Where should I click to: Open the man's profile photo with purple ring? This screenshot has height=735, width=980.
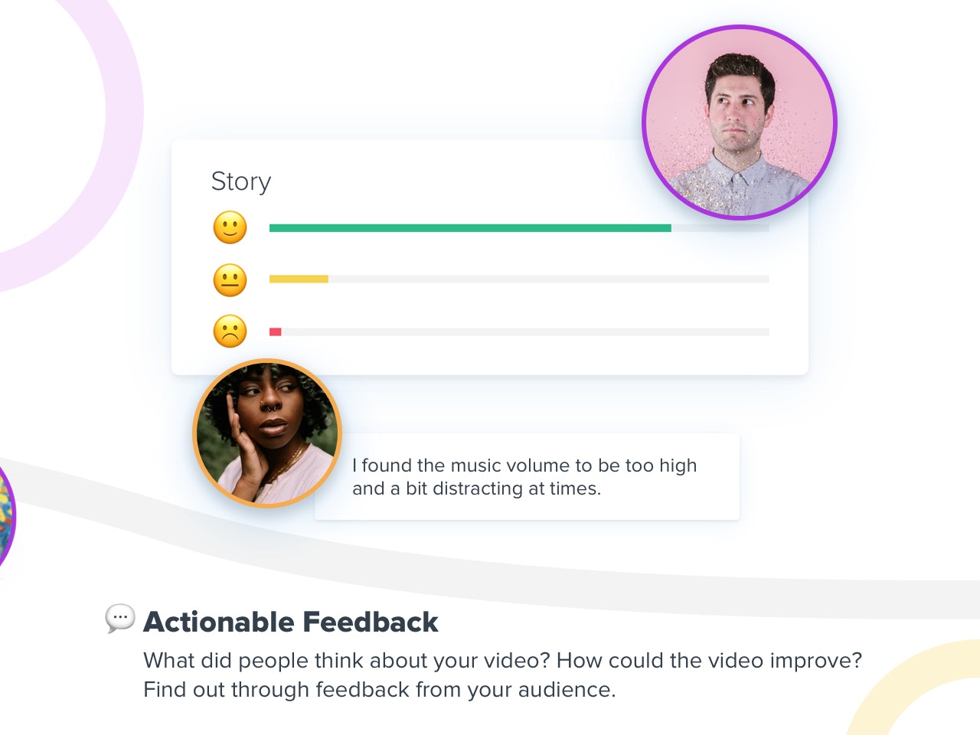click(x=740, y=122)
